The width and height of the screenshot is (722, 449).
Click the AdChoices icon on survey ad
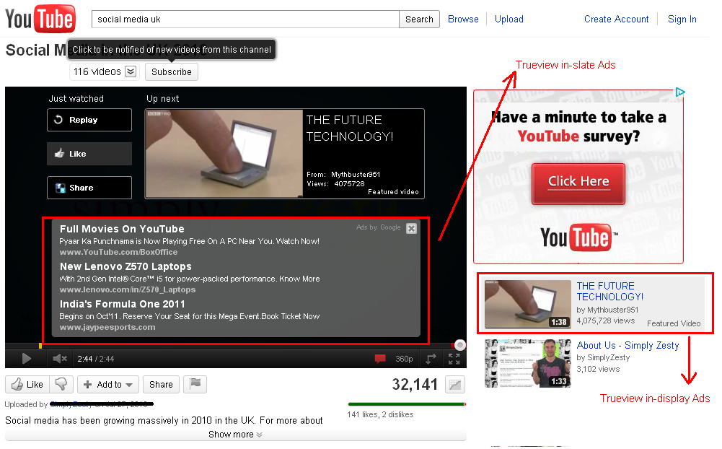click(x=679, y=92)
